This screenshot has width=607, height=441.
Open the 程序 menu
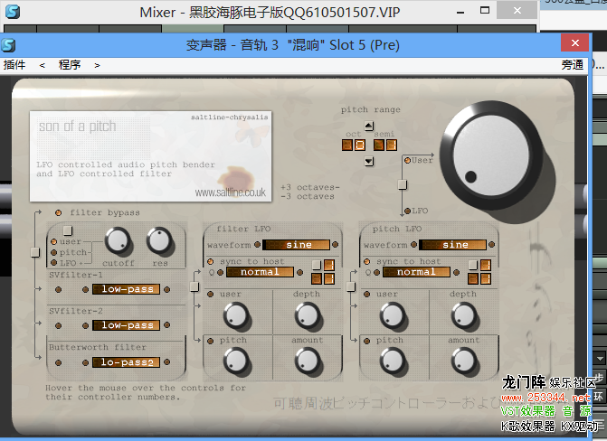[x=70, y=65]
